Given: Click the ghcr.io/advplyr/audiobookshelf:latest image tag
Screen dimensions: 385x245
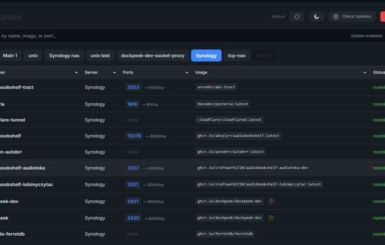Looking at the screenshot, I should [238, 136].
